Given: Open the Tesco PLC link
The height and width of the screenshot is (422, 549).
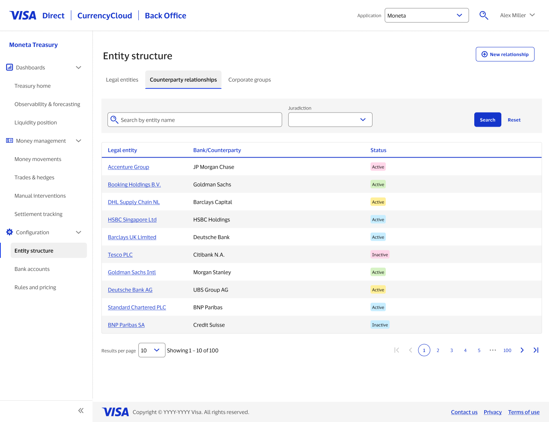Looking at the screenshot, I should 120,254.
